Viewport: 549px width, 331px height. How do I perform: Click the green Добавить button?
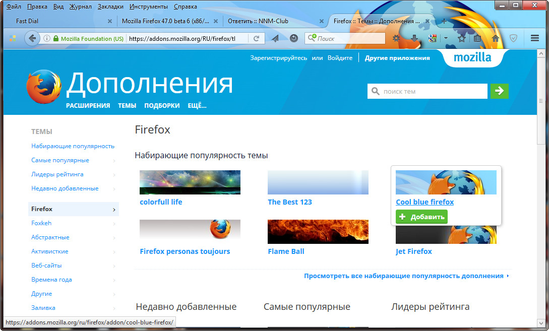pyautogui.click(x=421, y=217)
